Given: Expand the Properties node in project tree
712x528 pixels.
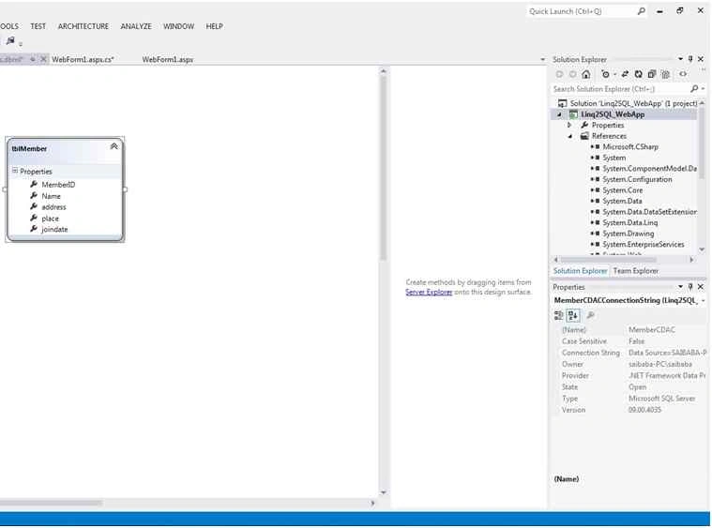Looking at the screenshot, I should click(x=569, y=125).
